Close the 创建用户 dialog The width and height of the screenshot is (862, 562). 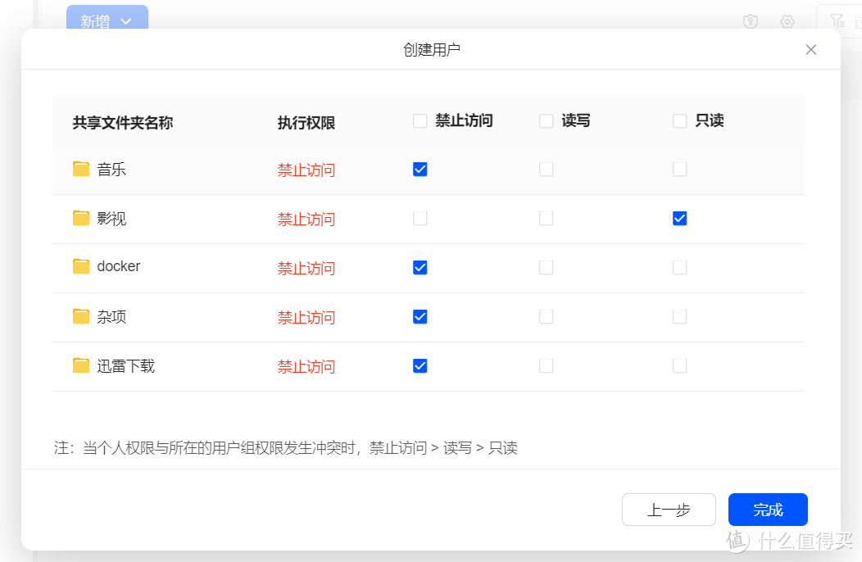click(810, 50)
